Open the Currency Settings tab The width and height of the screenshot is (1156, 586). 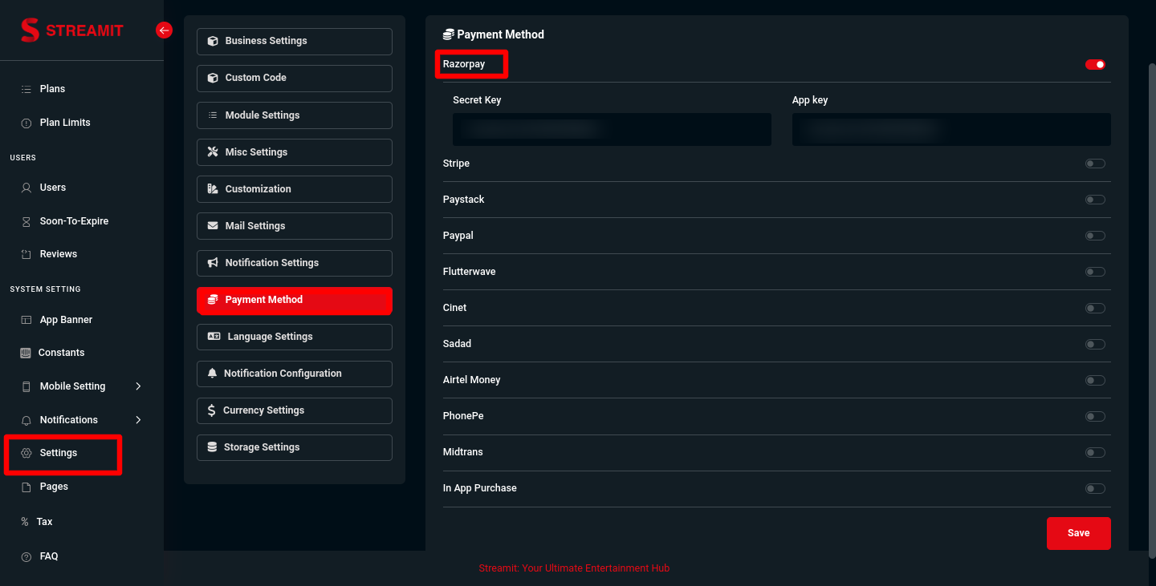click(x=295, y=410)
